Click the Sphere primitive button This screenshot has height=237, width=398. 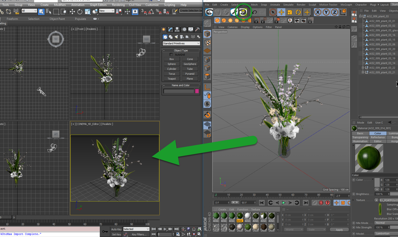pyautogui.click(x=171, y=64)
